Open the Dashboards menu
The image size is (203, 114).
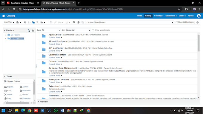[171, 16]
